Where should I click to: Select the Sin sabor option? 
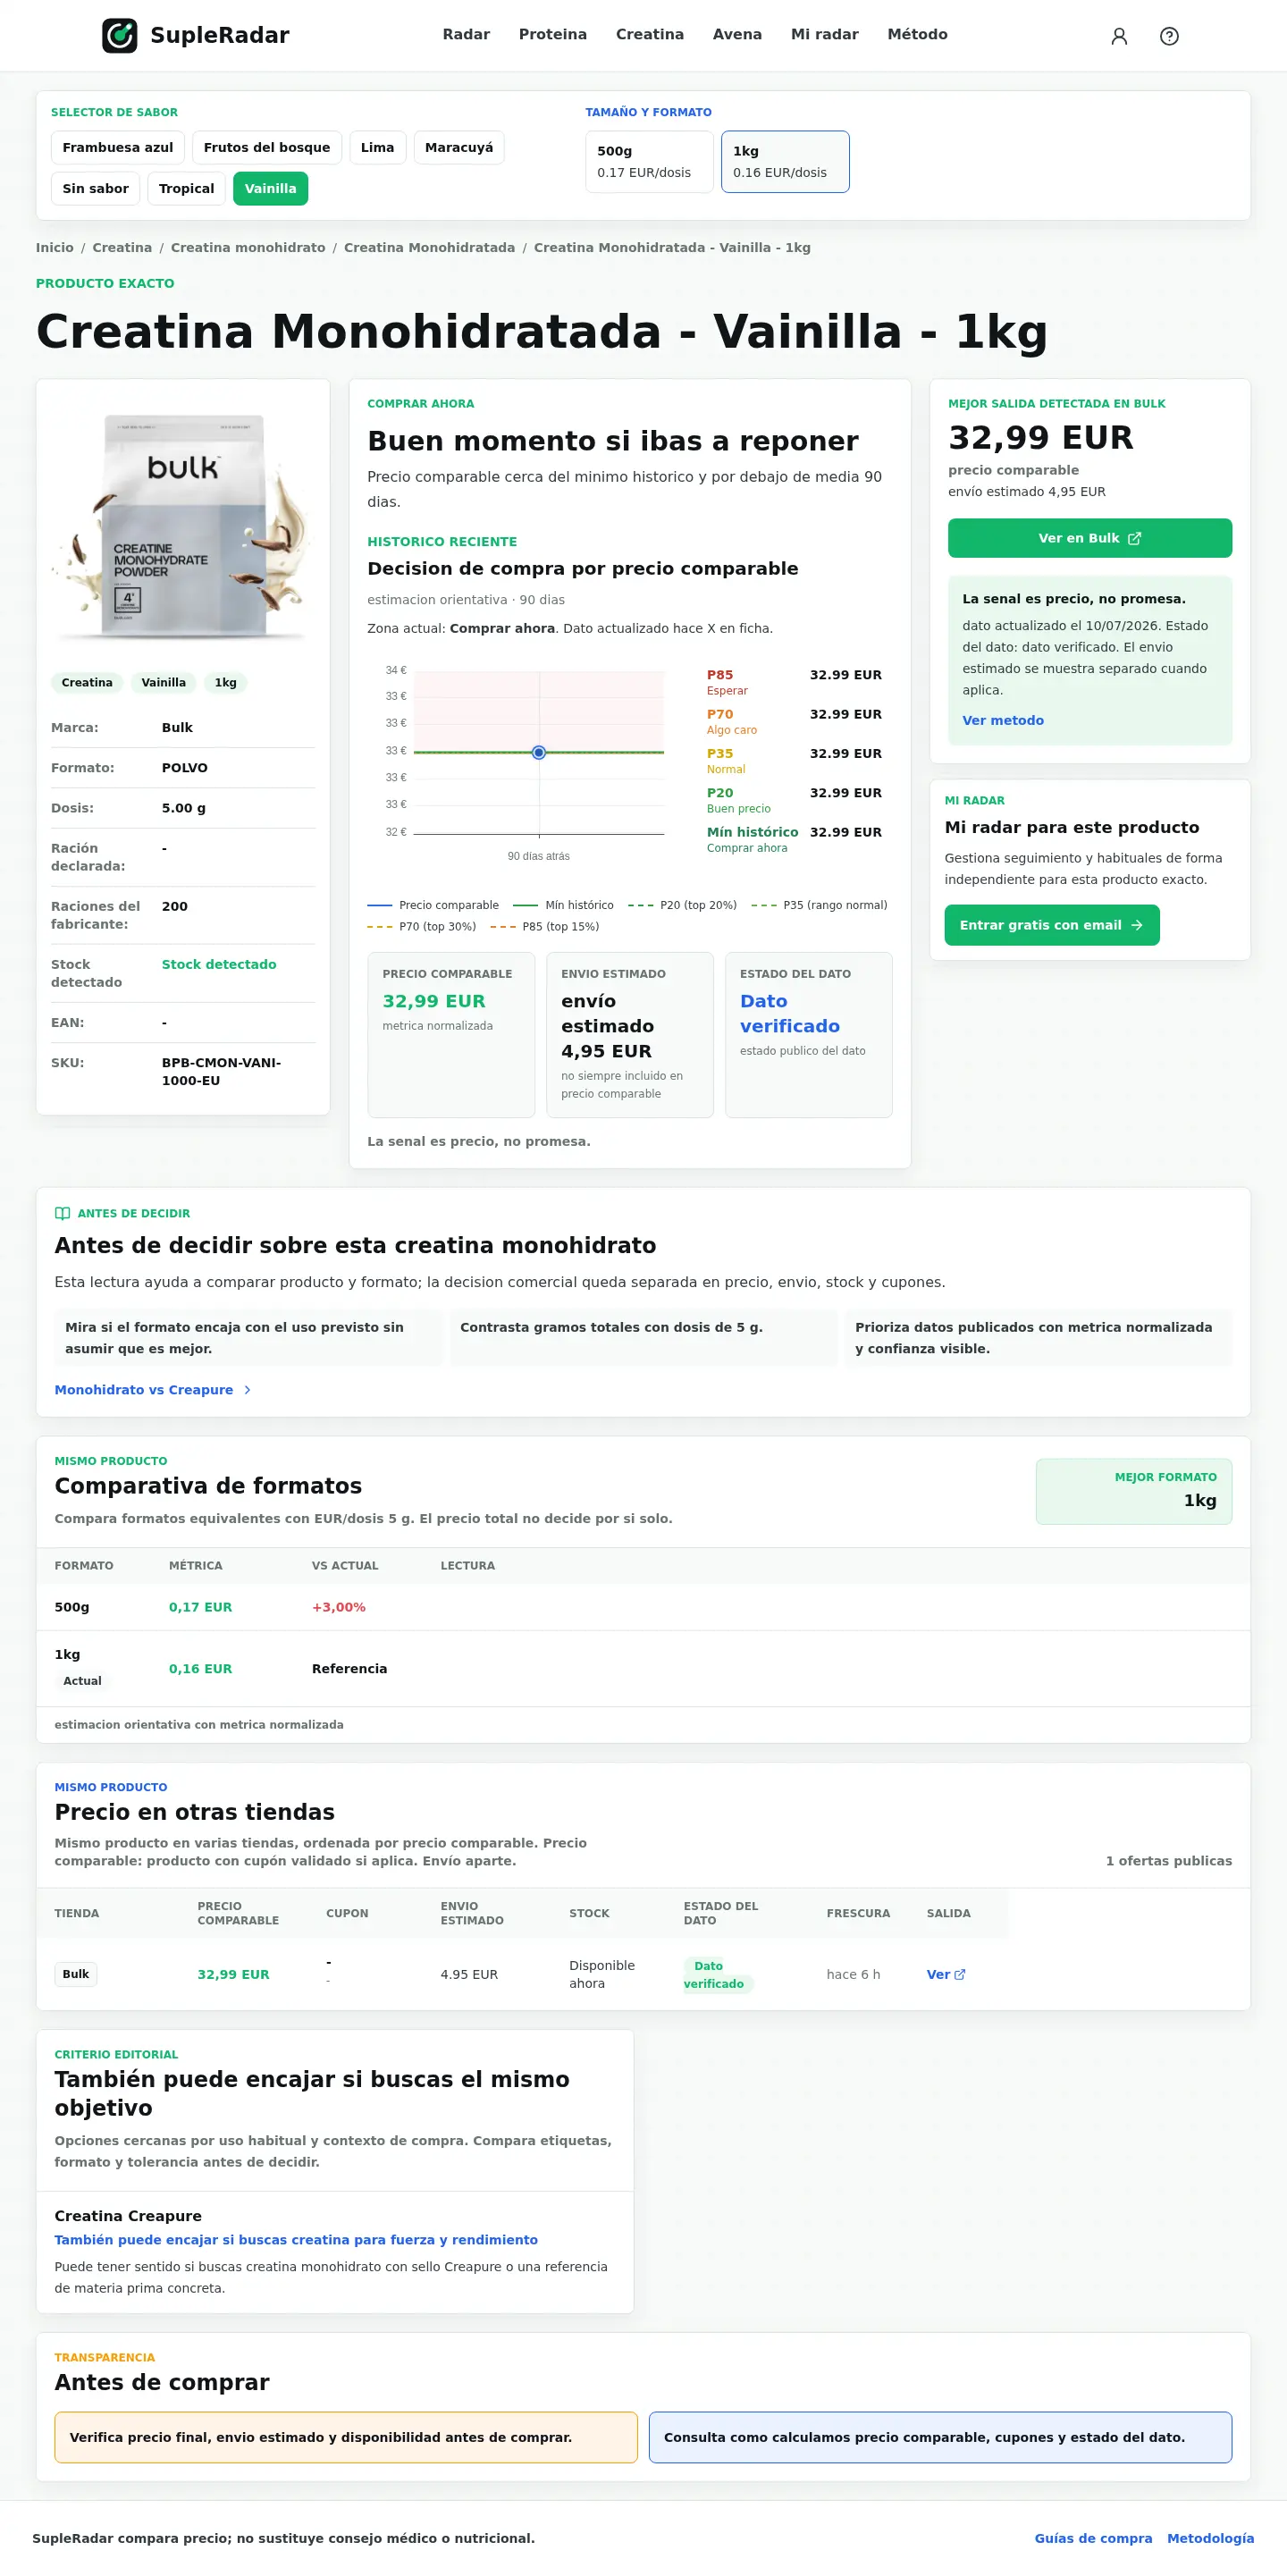coord(96,188)
